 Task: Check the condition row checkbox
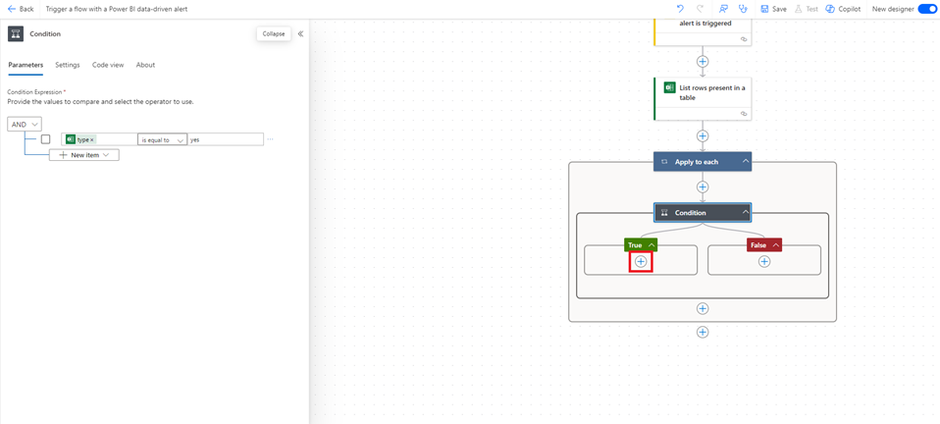45,139
